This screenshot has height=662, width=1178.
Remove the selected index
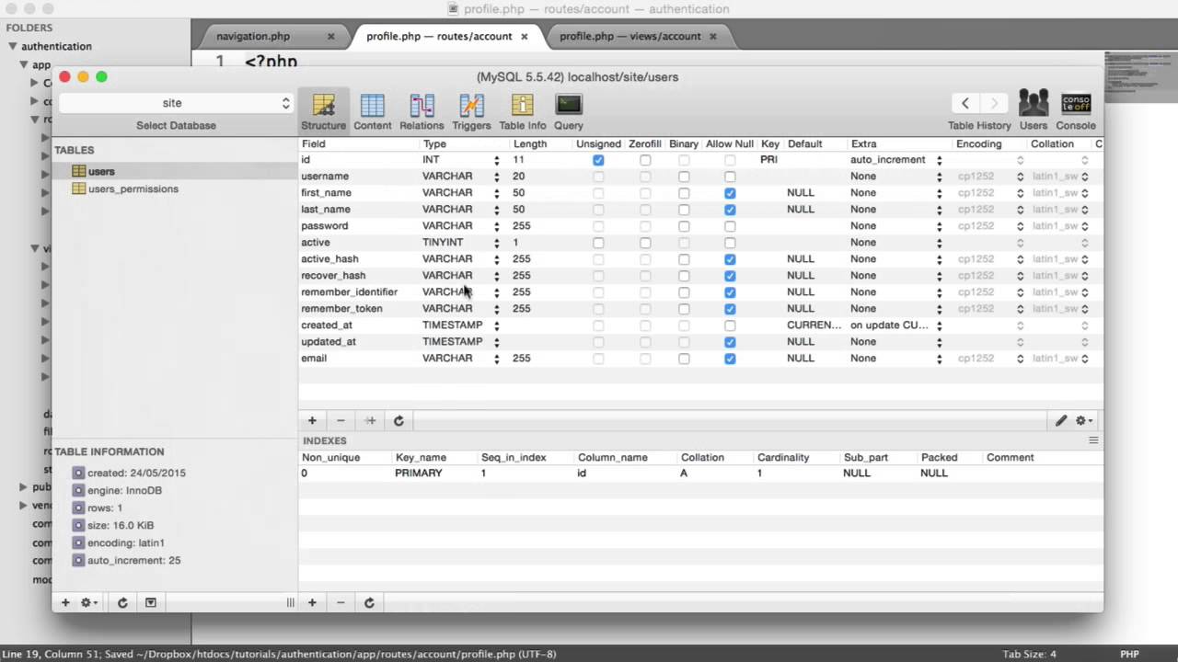(x=341, y=602)
